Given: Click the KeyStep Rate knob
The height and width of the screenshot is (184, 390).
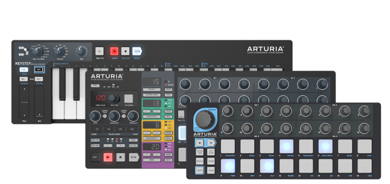Looking at the screenshot, I should (x=81, y=51).
